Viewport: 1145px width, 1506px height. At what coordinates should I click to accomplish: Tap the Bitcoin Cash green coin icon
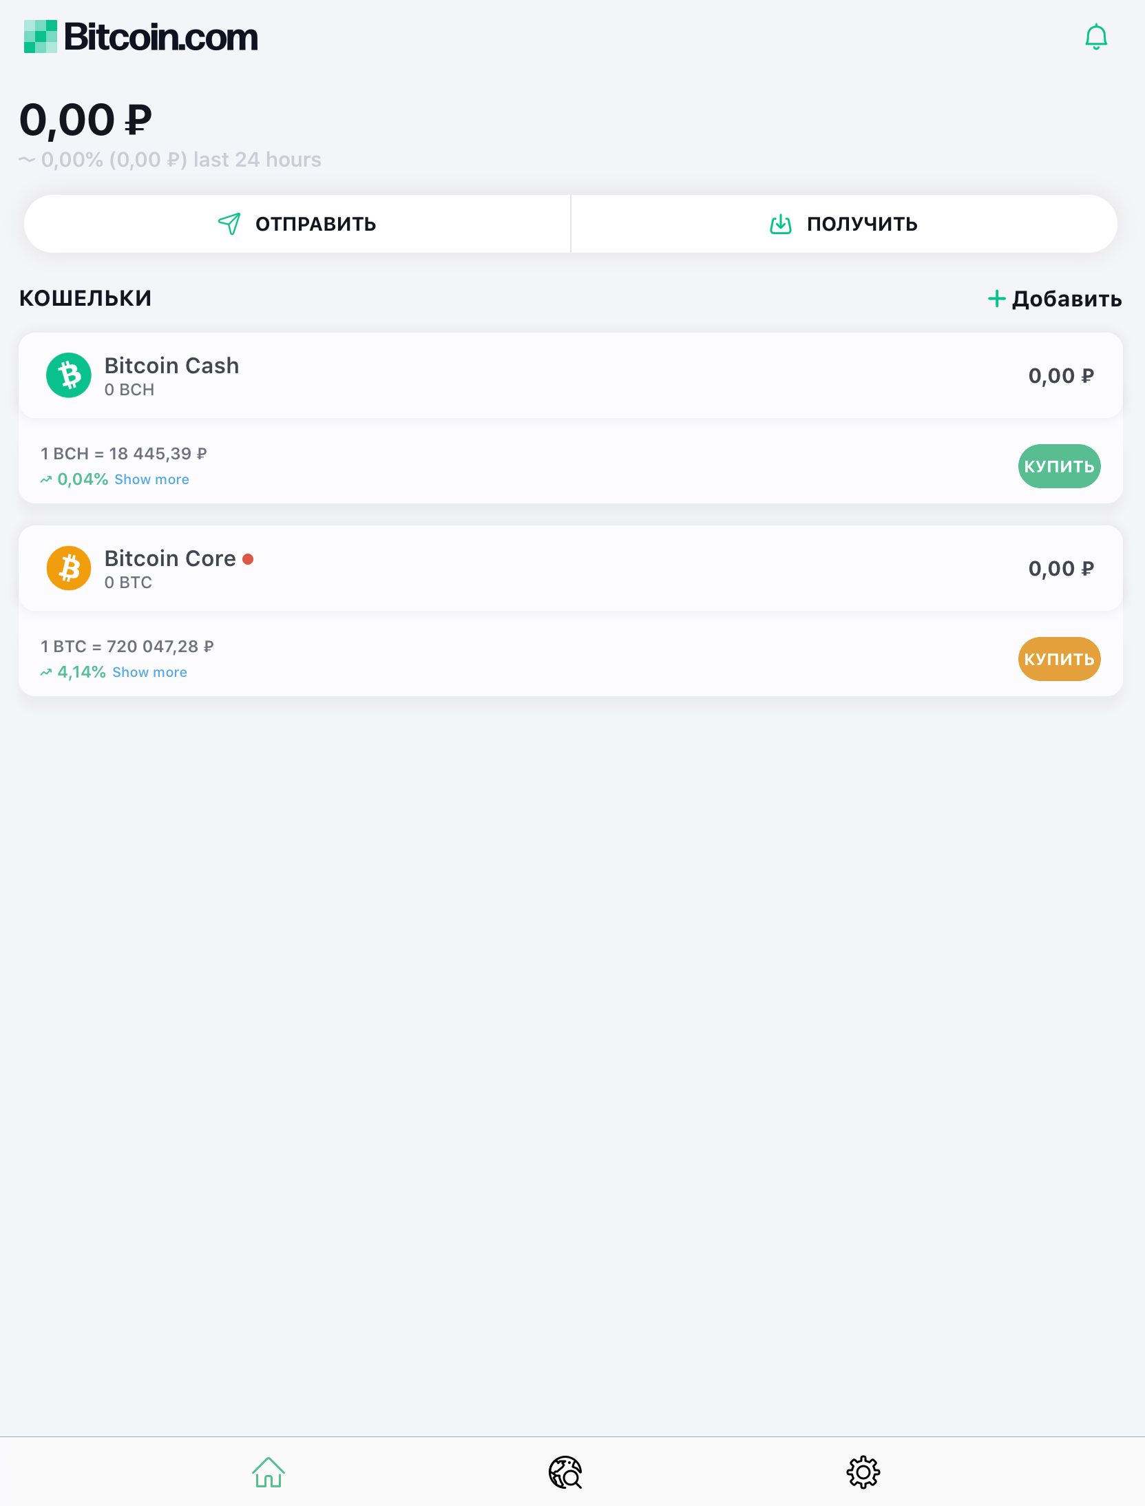tap(69, 375)
